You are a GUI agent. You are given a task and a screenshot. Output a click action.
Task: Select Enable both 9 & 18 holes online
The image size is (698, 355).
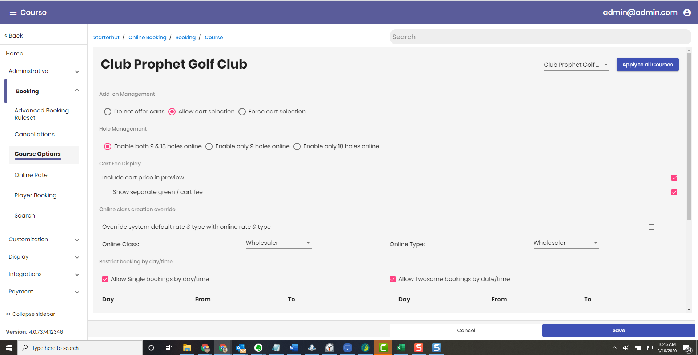(x=108, y=146)
